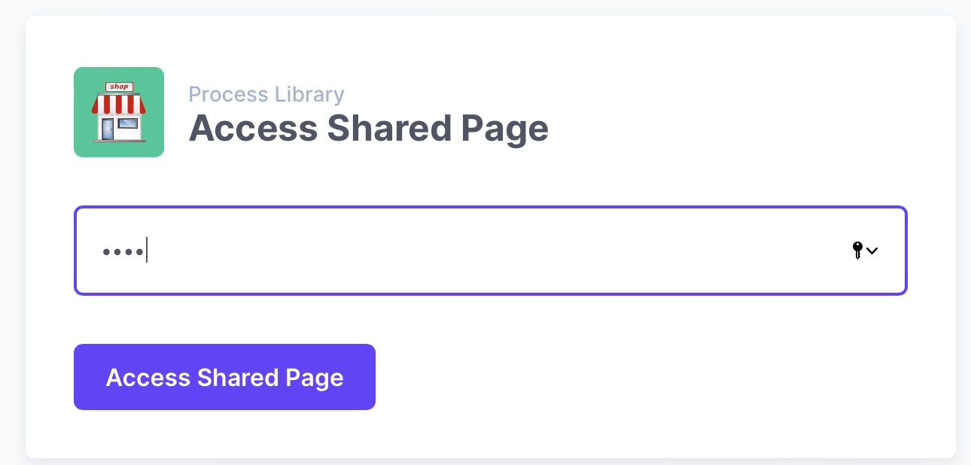The image size is (971, 465).
Task: Place cursor after the last password dot
Action: pos(147,251)
